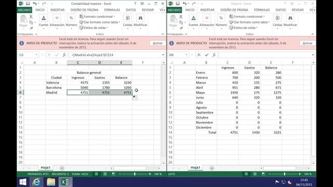333x187 pixels.
Task: Undo in the Madrid window
Action: pyautogui.click(x=185, y=4)
